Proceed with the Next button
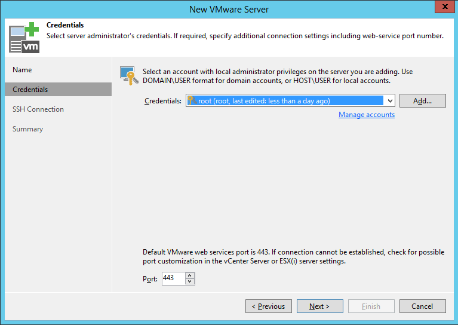The height and width of the screenshot is (328, 458). (x=320, y=306)
